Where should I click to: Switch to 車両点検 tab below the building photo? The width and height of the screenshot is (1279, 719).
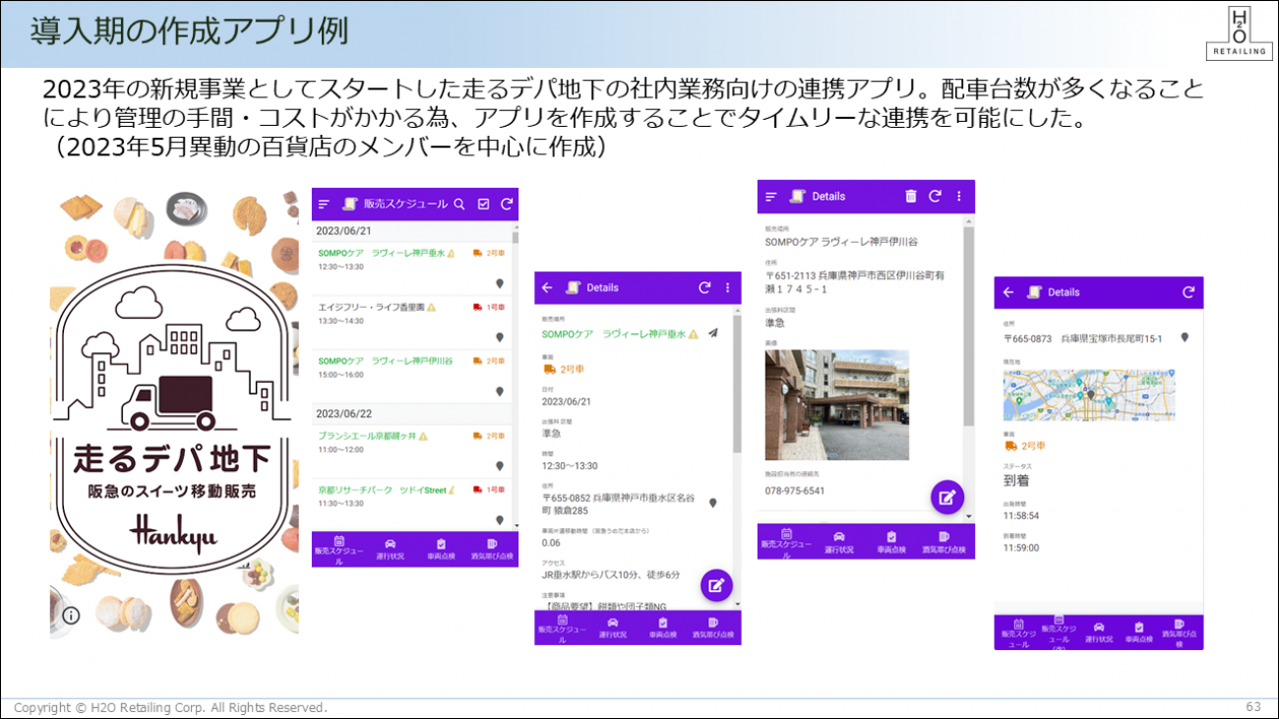[890, 543]
